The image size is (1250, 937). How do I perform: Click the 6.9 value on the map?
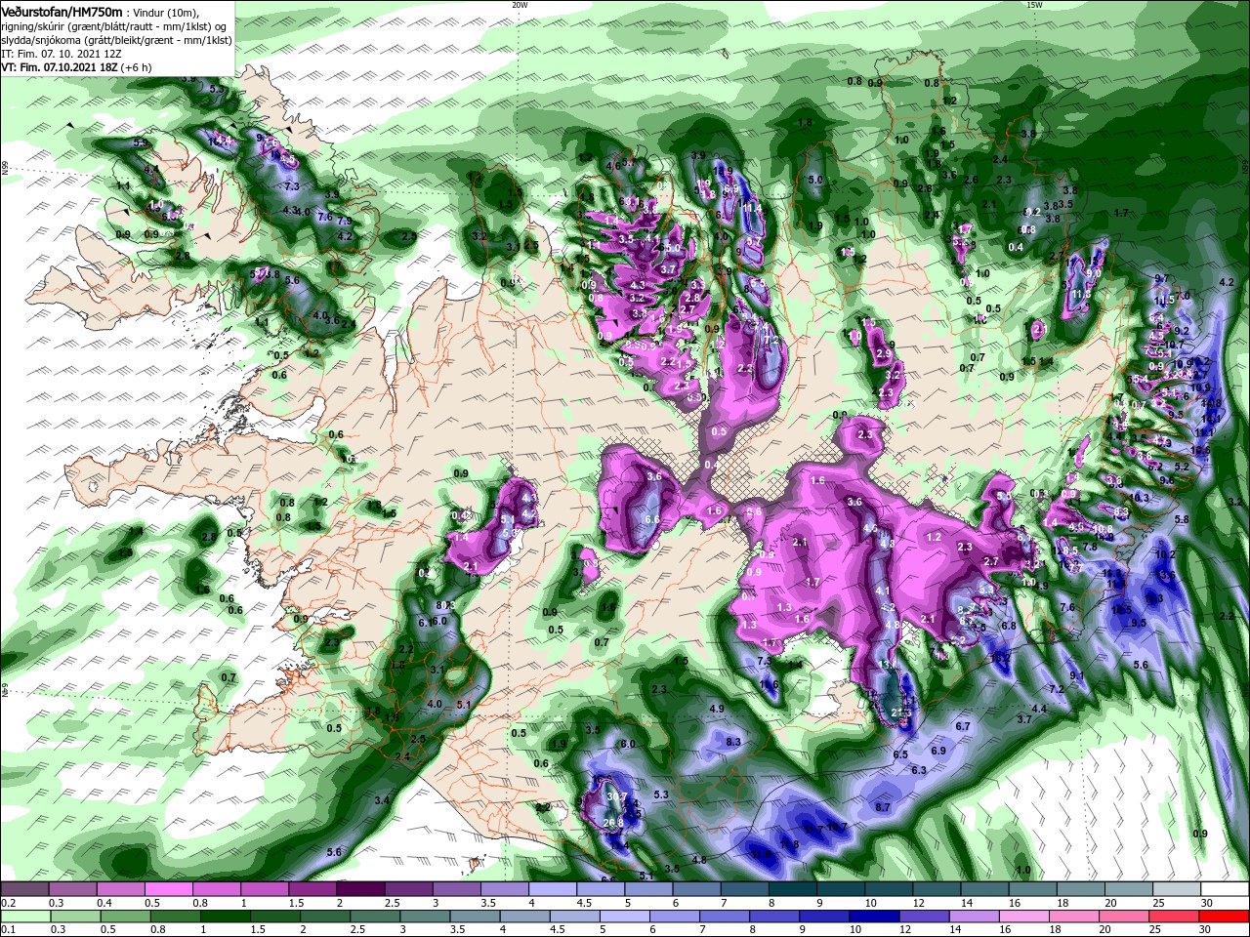[938, 751]
